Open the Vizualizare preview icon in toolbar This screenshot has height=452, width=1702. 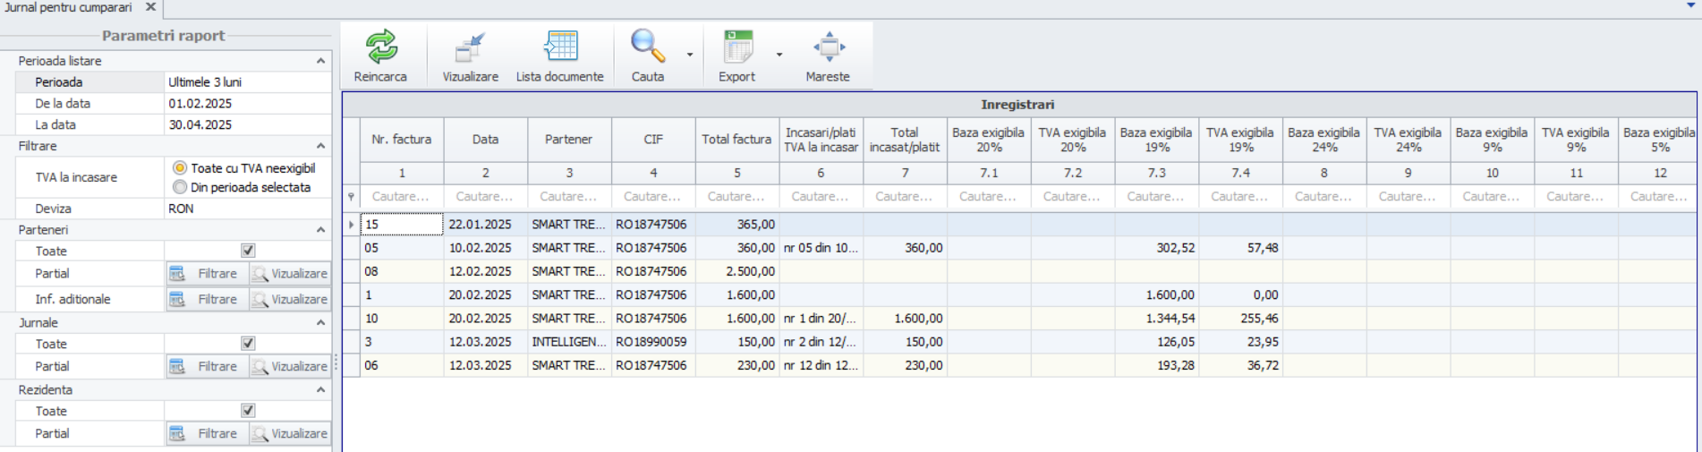tap(470, 47)
